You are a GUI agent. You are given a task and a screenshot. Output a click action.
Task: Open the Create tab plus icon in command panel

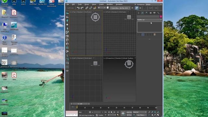click(x=138, y=13)
